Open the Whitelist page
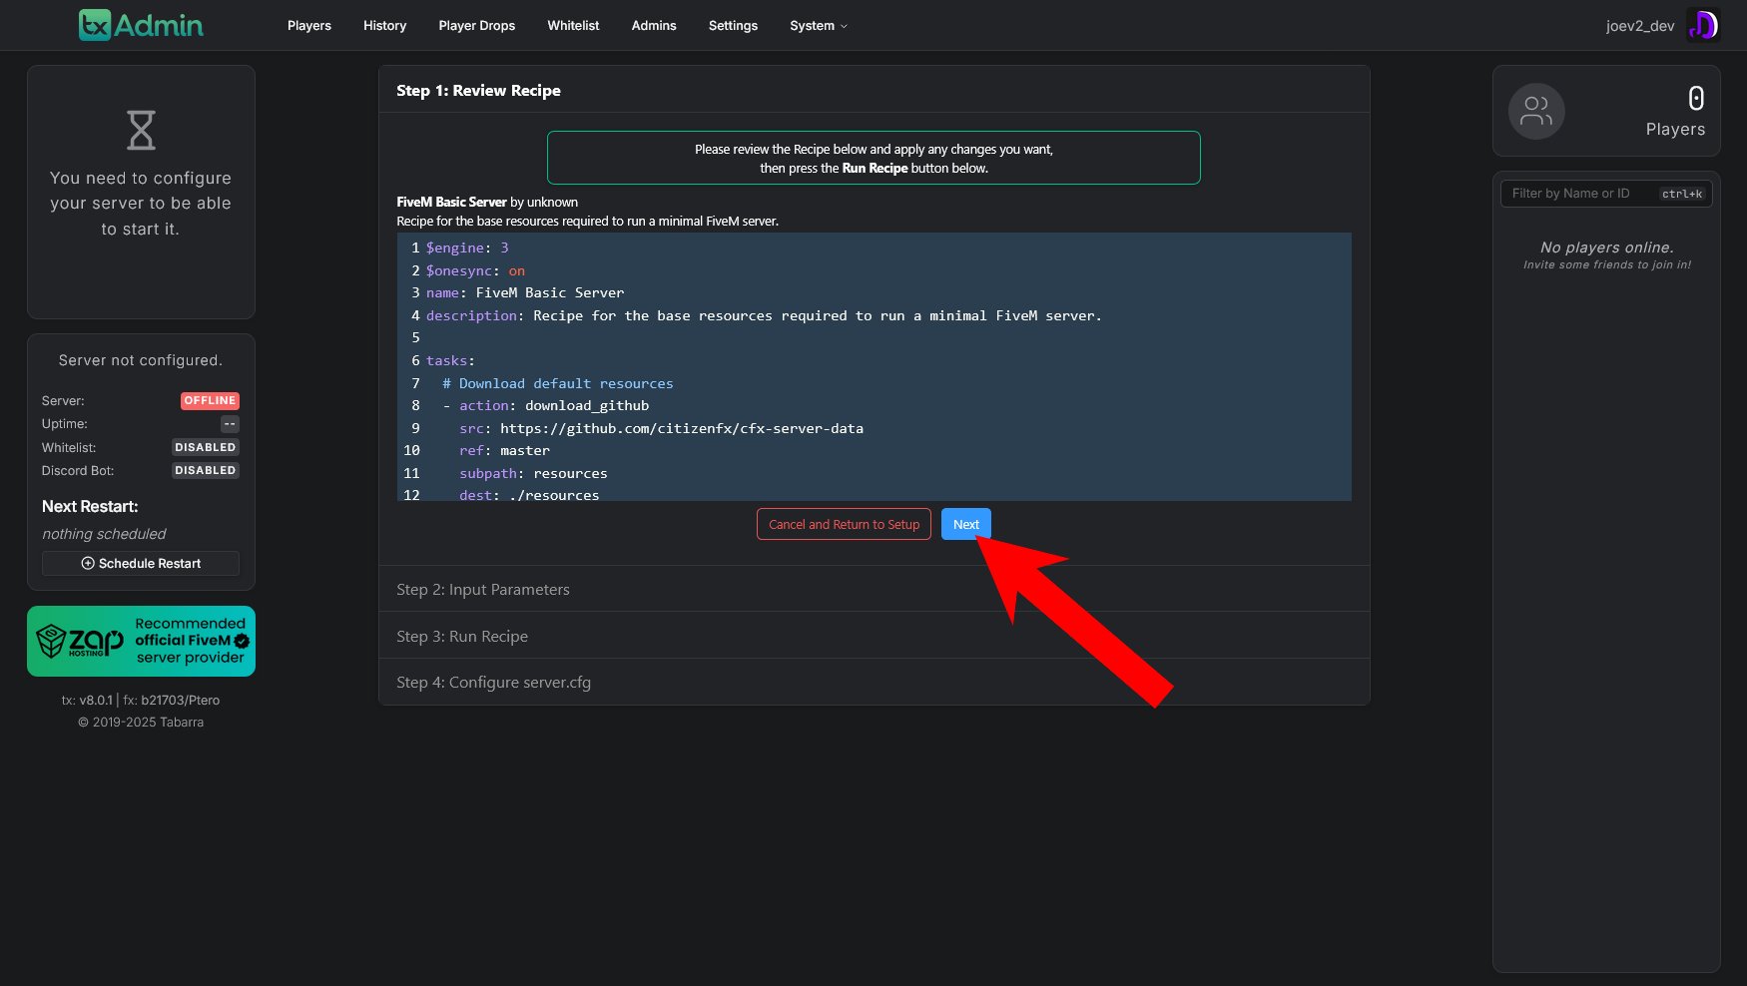Image resolution: width=1747 pixels, height=986 pixels. (x=573, y=25)
